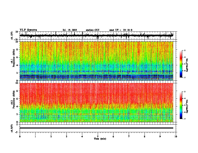
Task: Click the station=OUI label
Action: pos(92,30)
